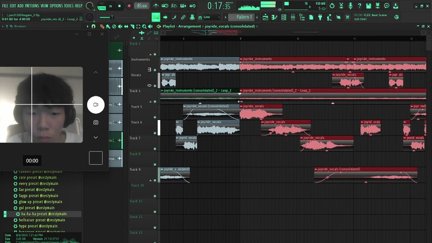Switch to photo mode camera icon
The height and width of the screenshot is (243, 432).
pyautogui.click(x=96, y=123)
